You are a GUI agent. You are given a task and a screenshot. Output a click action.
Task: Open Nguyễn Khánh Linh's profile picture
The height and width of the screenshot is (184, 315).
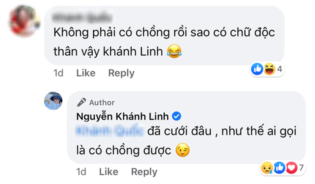53,101
